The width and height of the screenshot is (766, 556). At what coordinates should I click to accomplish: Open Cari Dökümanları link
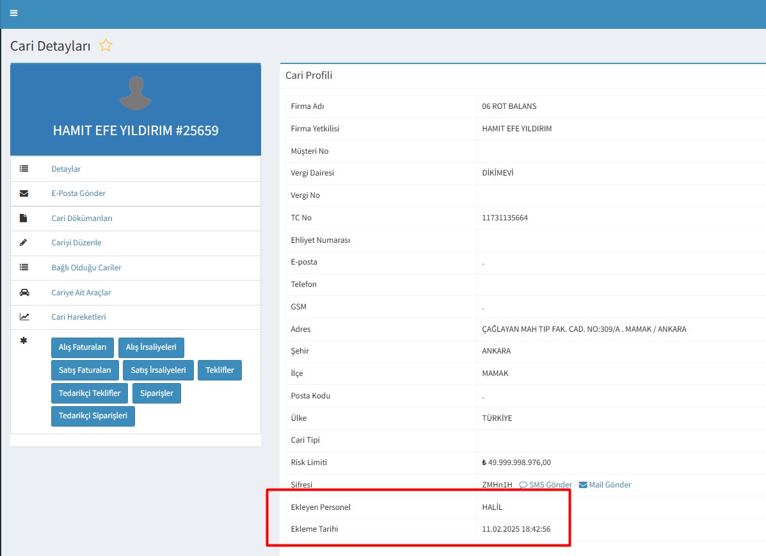coord(82,218)
